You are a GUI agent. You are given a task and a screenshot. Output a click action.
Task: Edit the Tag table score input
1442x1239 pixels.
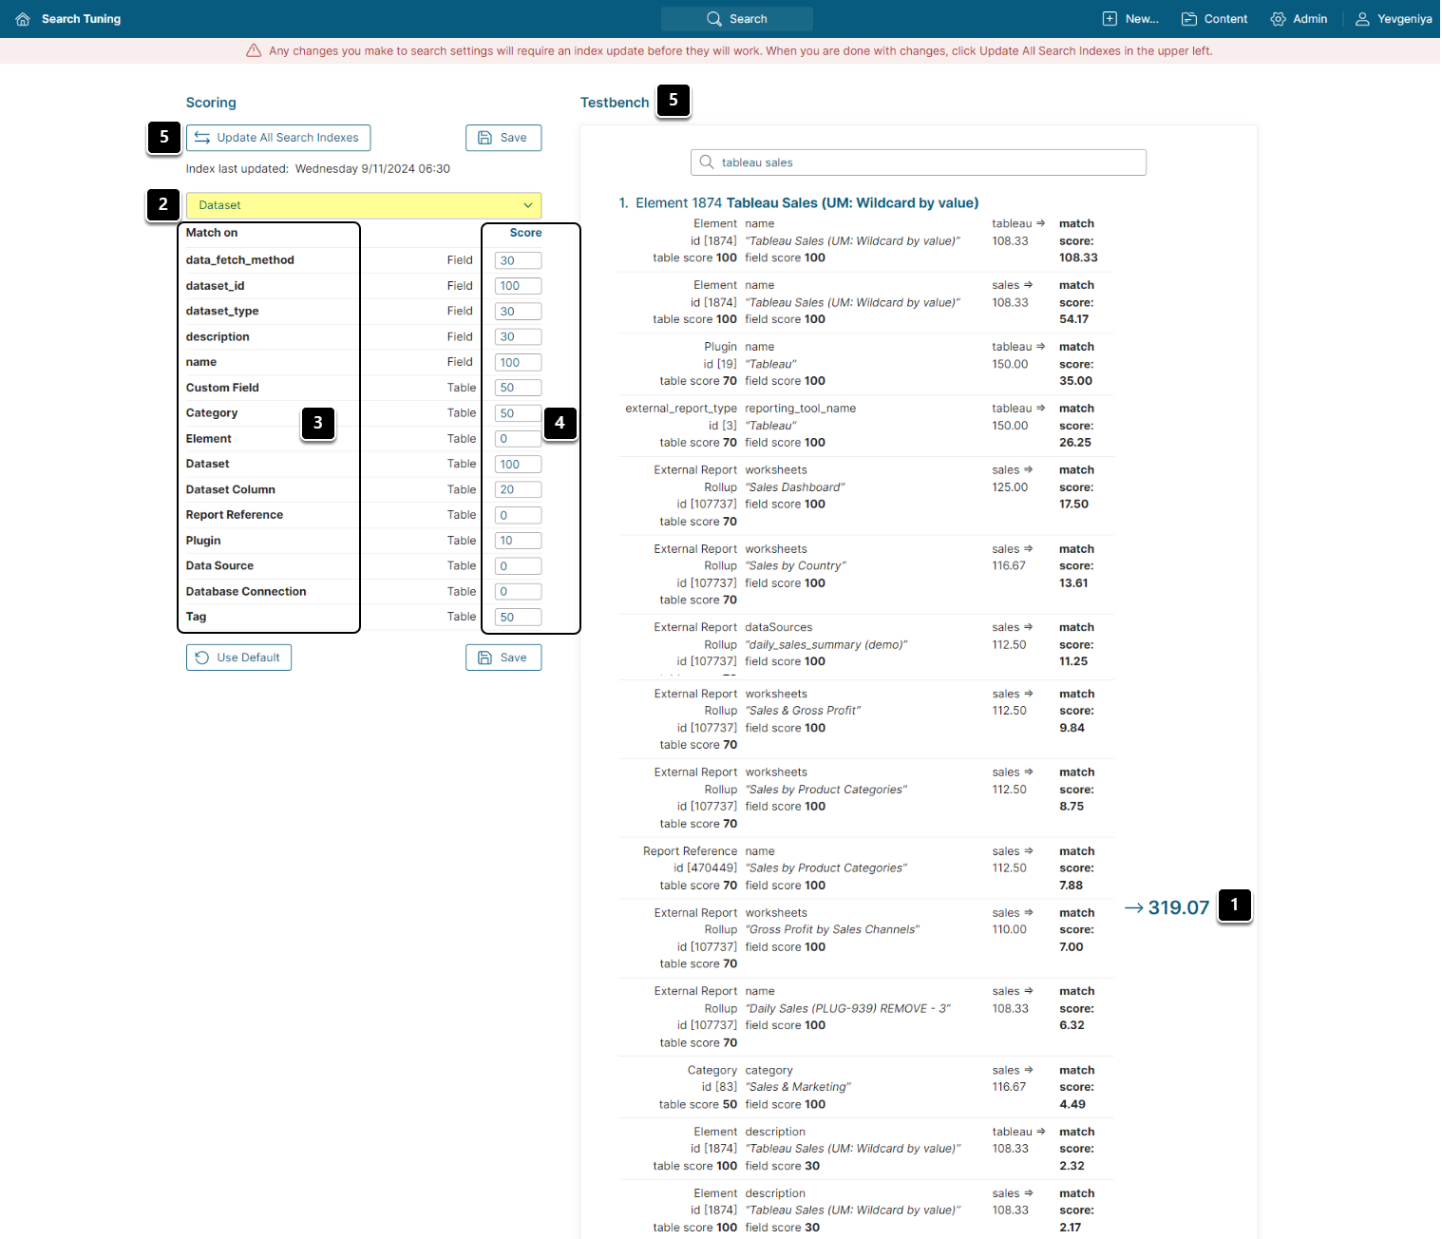[x=518, y=618]
